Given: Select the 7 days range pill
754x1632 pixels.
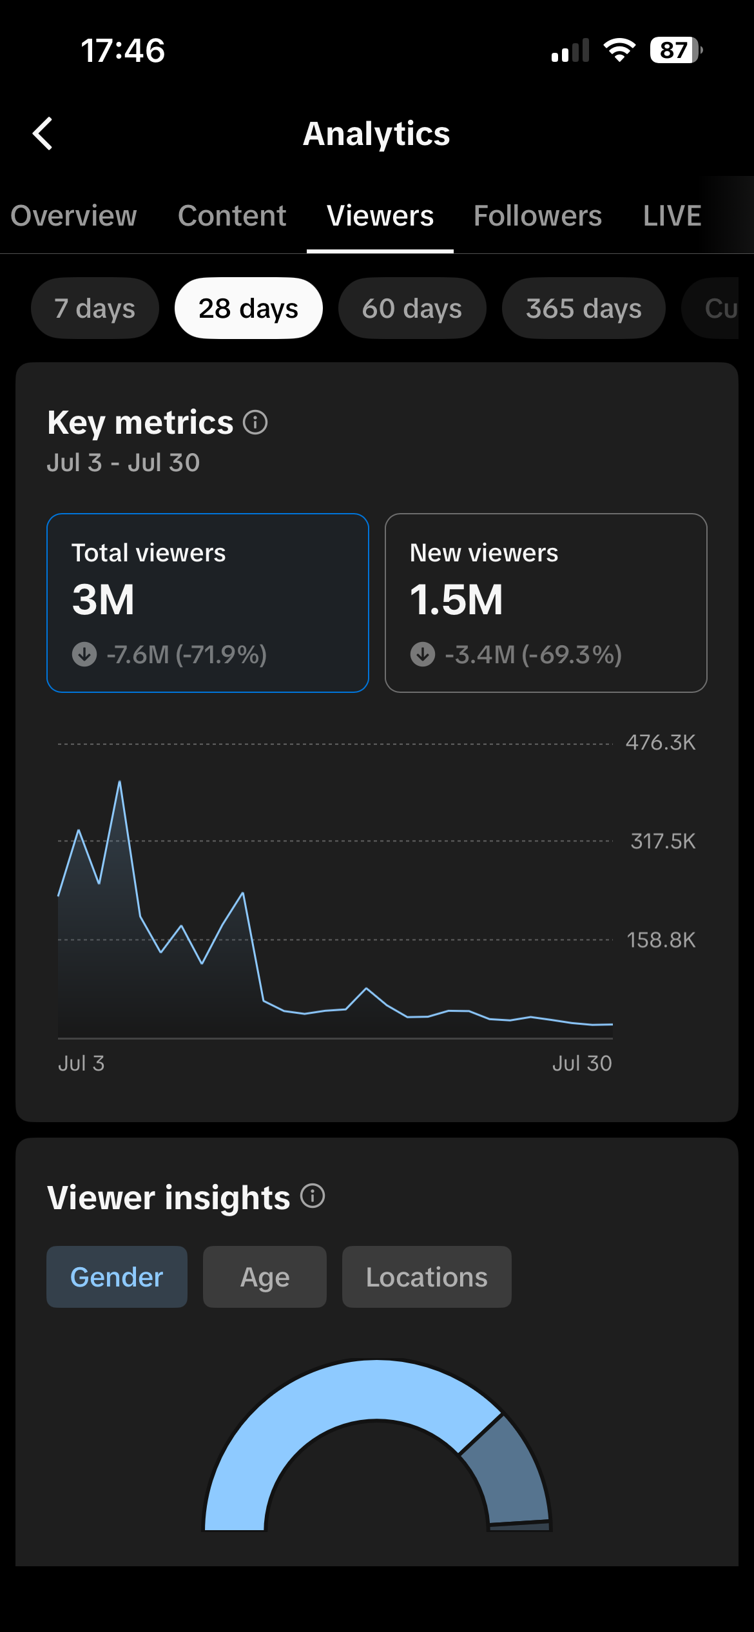Looking at the screenshot, I should (x=95, y=308).
